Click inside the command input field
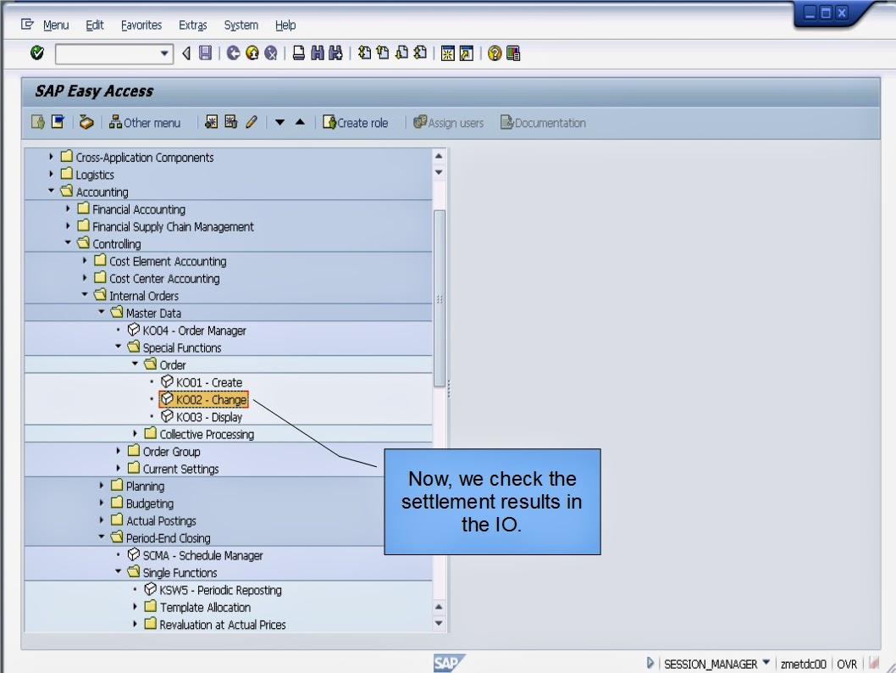Image resolution: width=896 pixels, height=673 pixels. click(x=108, y=53)
